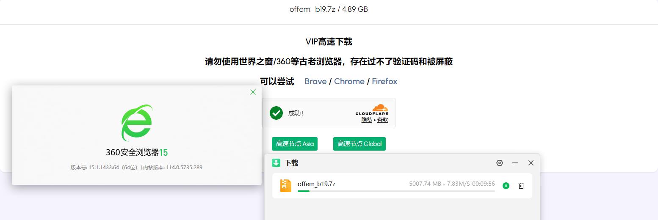Close the download panel
The width and height of the screenshot is (658, 220).
pos(531,163)
